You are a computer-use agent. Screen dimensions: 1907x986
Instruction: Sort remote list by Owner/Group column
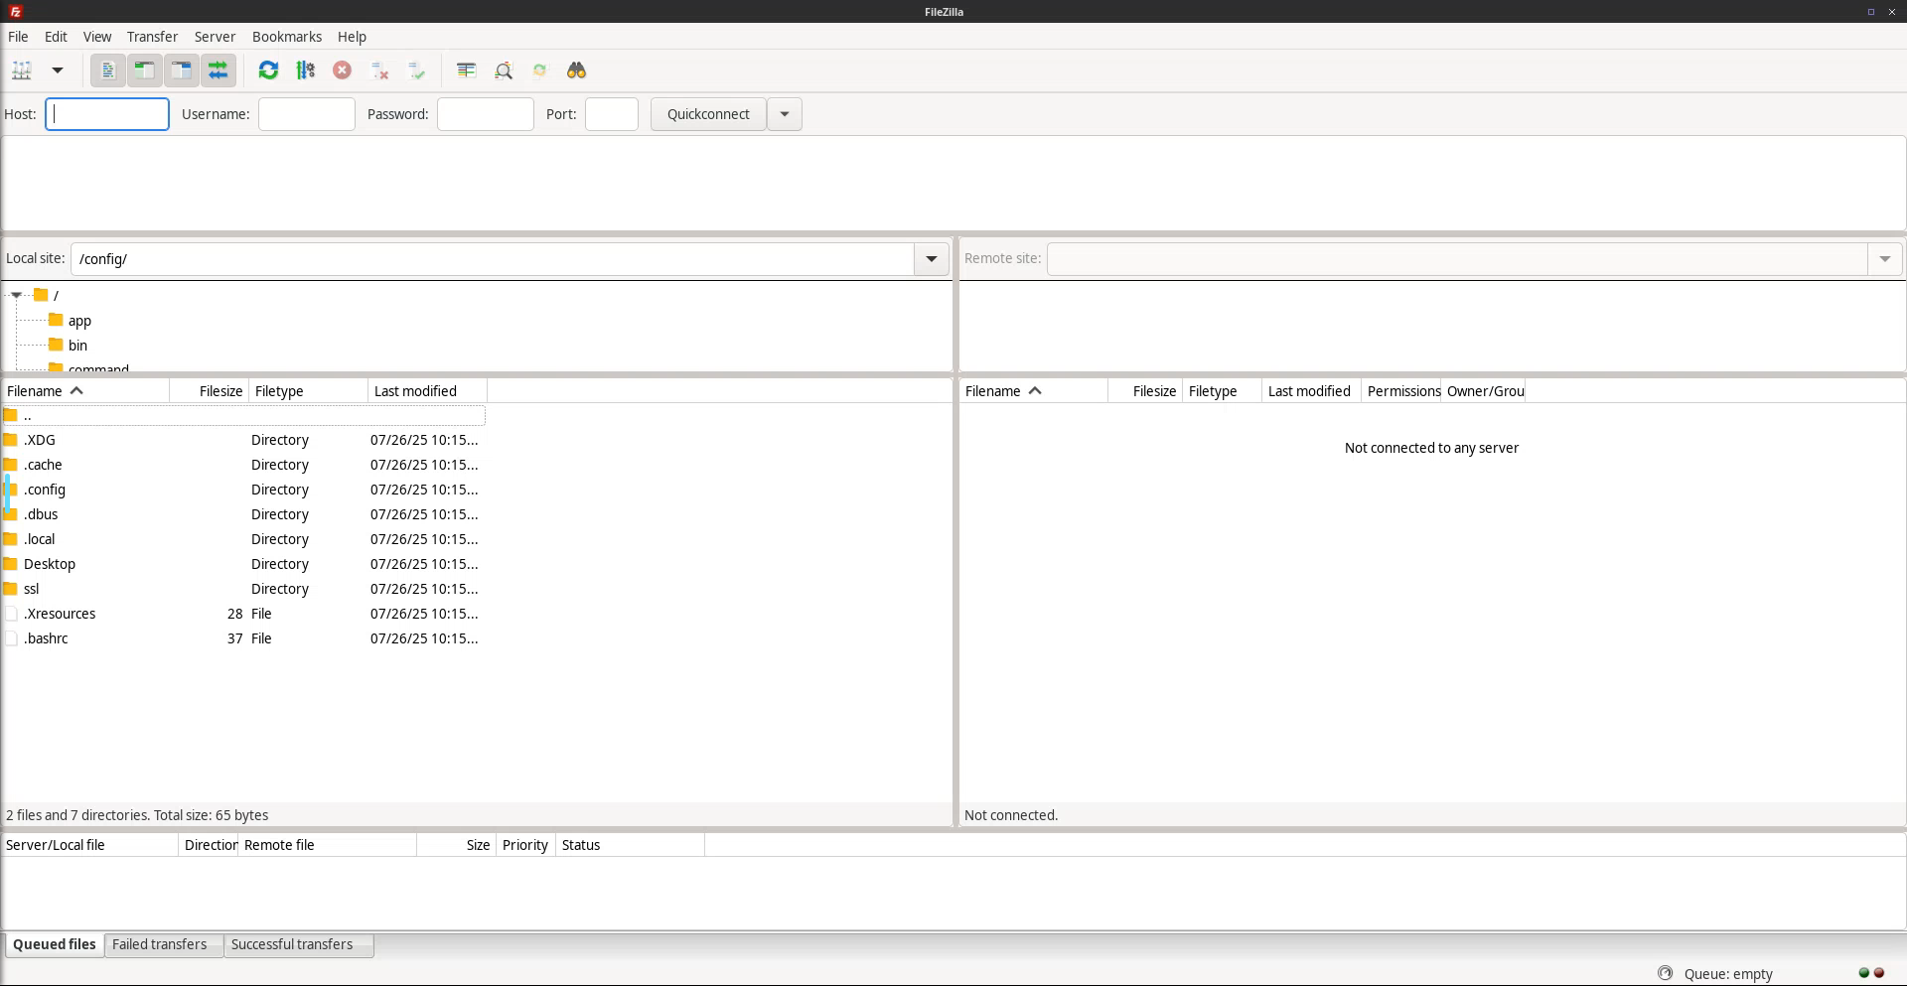[1484, 391]
